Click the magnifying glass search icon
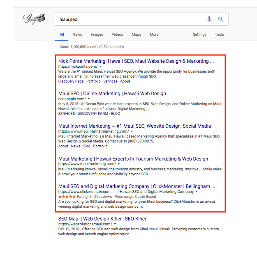The width and height of the screenshot is (257, 257). coord(220,19)
